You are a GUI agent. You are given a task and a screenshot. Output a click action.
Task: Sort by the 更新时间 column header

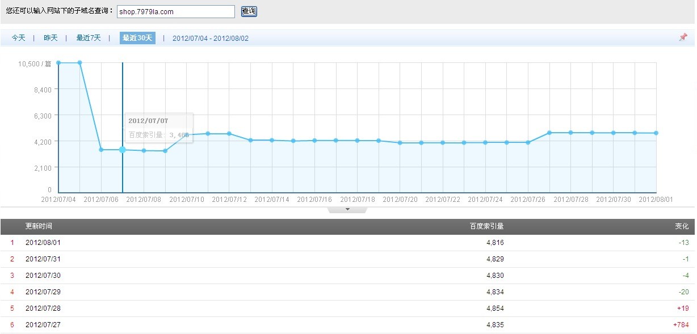pyautogui.click(x=39, y=226)
